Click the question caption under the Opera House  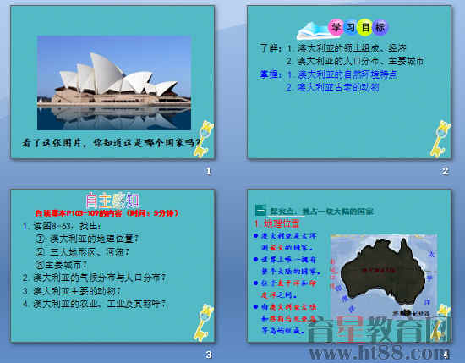tap(111, 143)
